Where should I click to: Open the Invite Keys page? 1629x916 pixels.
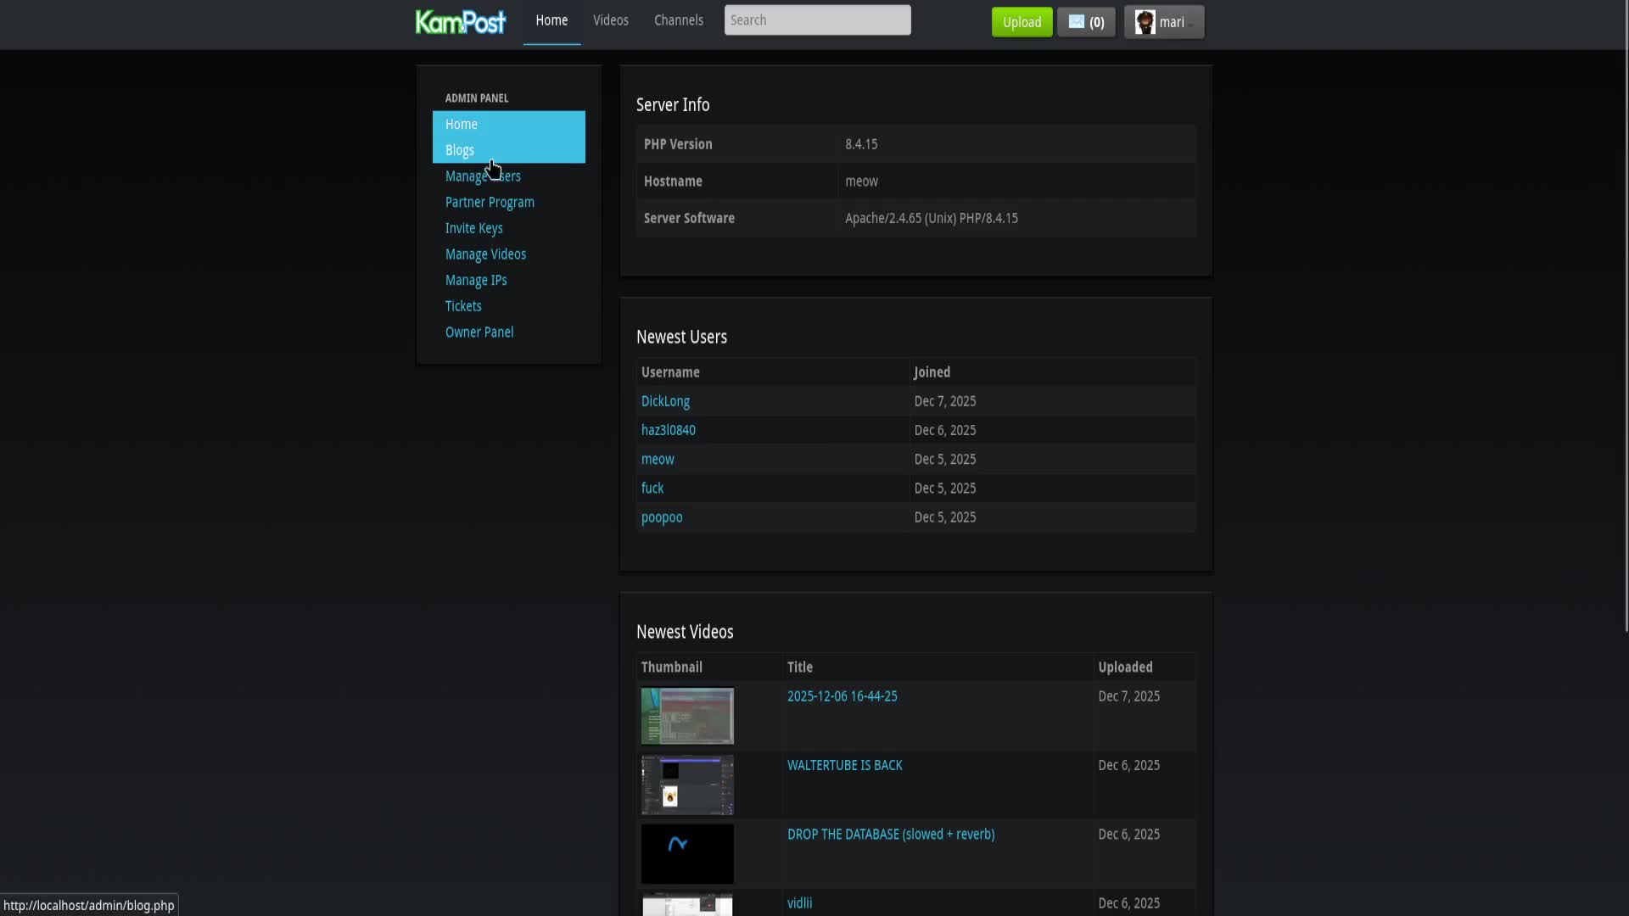[473, 228]
